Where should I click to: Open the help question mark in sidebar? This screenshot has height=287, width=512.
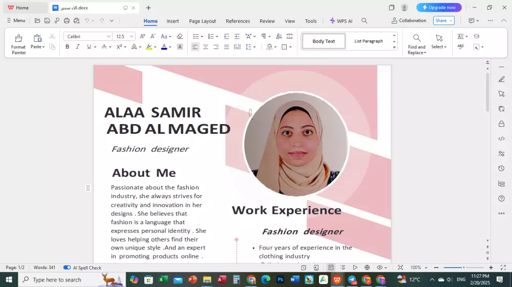click(x=502, y=198)
